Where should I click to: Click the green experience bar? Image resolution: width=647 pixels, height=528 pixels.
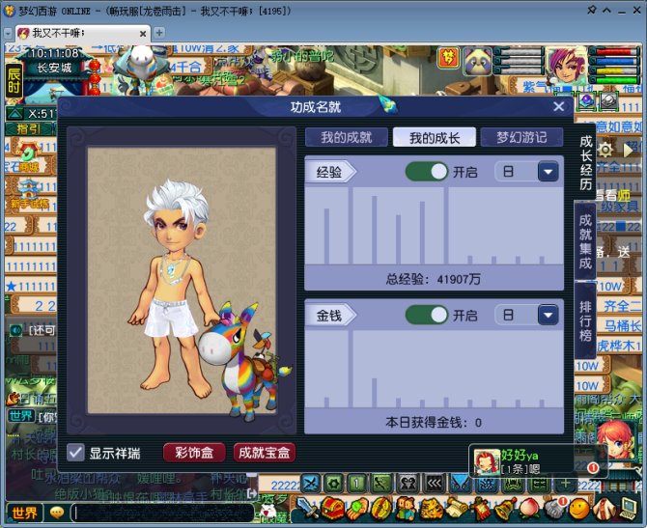click(x=614, y=79)
